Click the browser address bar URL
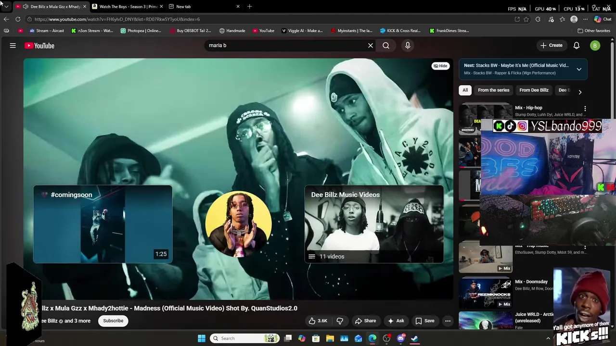616x346 pixels. [117, 19]
